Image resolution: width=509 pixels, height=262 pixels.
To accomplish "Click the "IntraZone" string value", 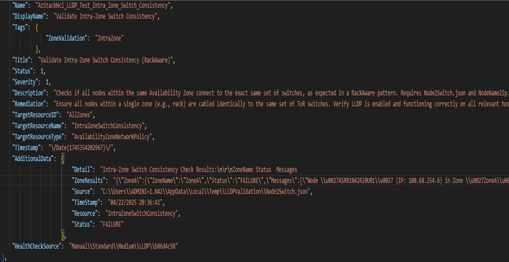I will pos(109,38).
